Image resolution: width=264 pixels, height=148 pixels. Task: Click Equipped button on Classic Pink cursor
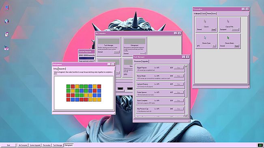[x=235, y=30]
